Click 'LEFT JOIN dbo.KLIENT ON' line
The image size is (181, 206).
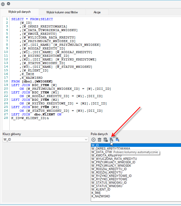point(36,114)
